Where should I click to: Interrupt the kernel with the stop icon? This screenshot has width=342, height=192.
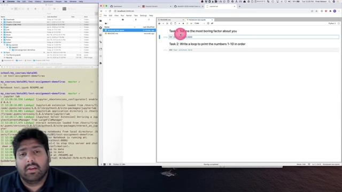183,23
